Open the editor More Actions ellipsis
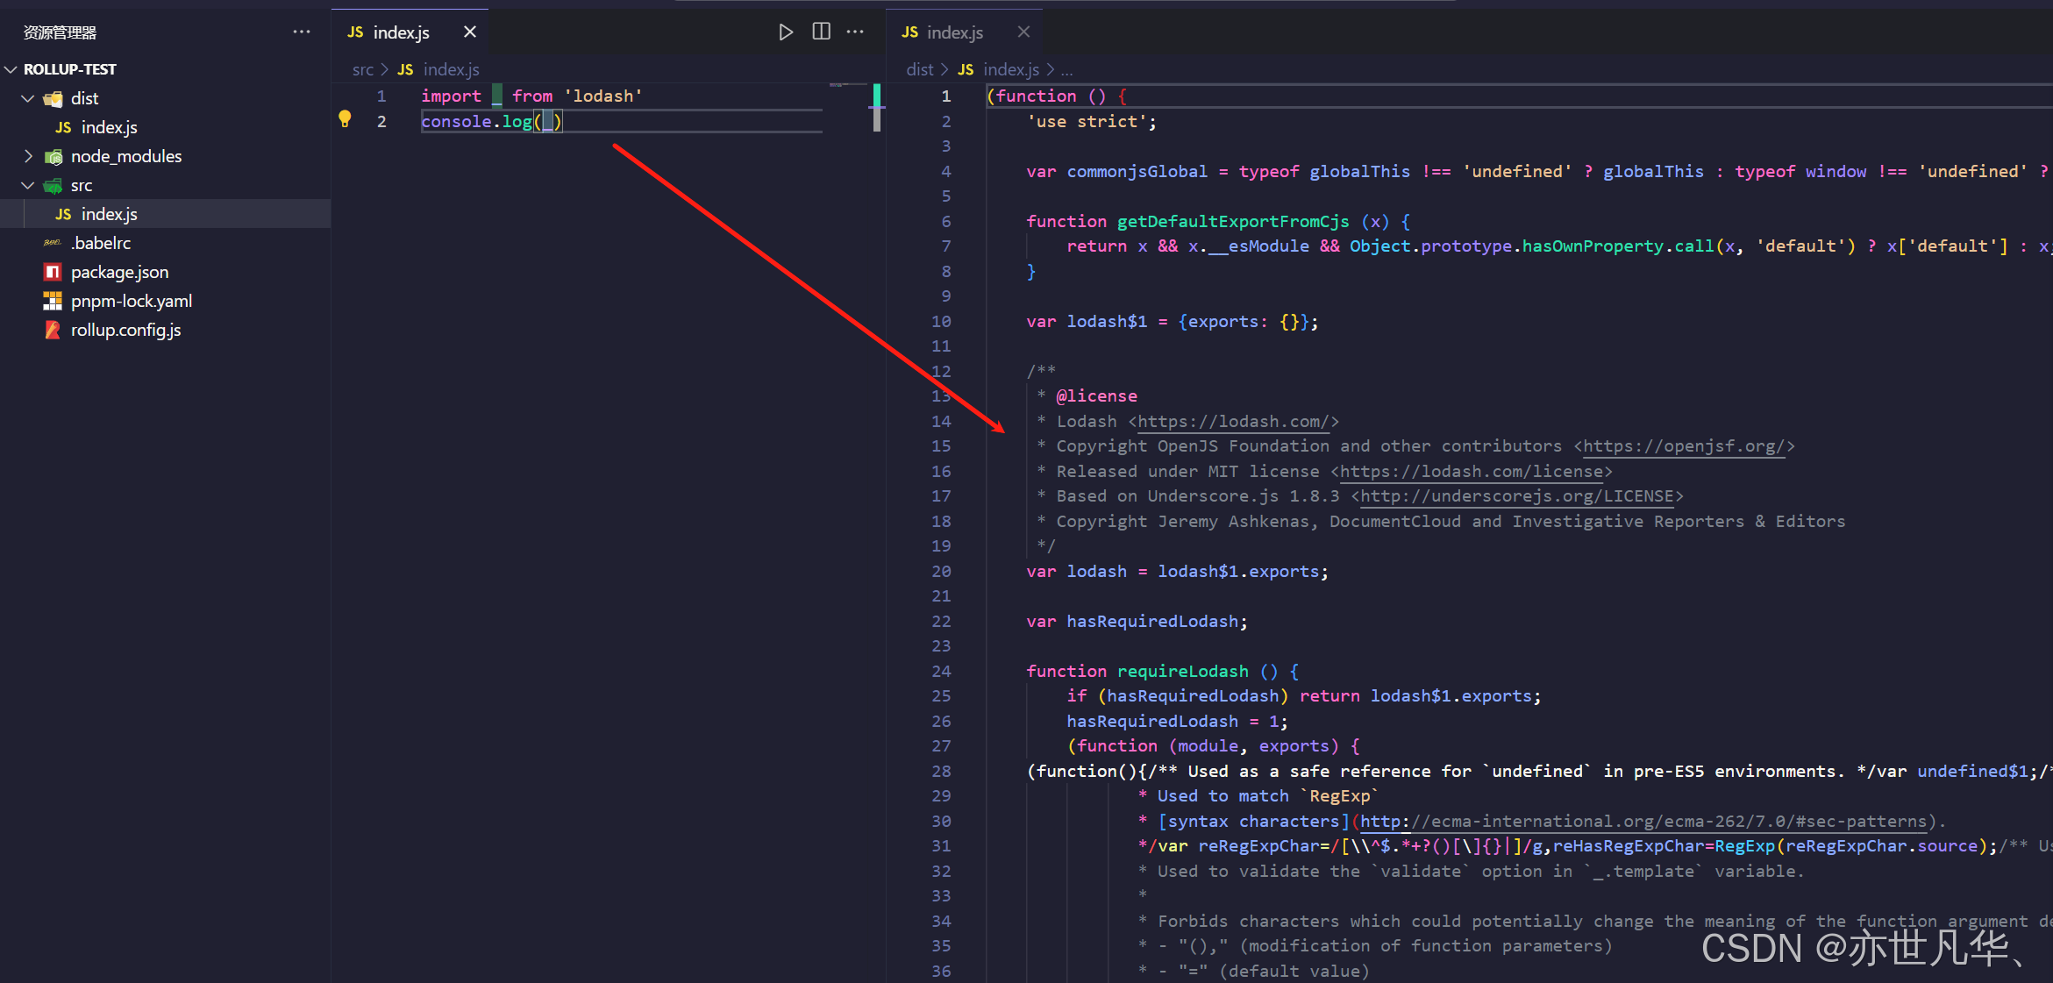2053x983 pixels. [855, 32]
